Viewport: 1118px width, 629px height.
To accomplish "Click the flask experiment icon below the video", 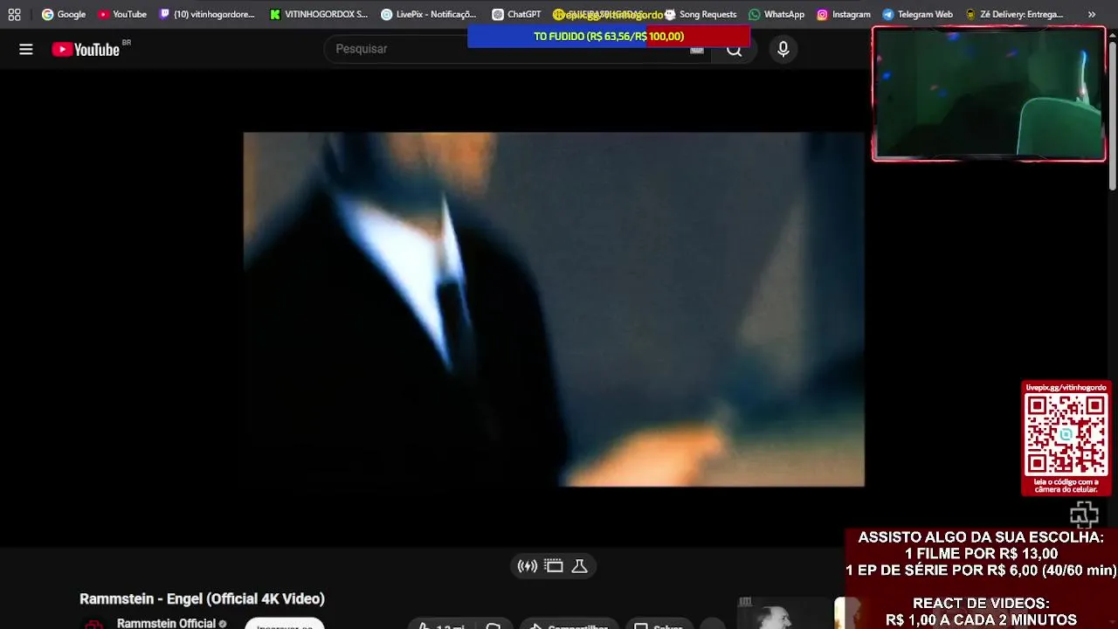I will (x=579, y=566).
